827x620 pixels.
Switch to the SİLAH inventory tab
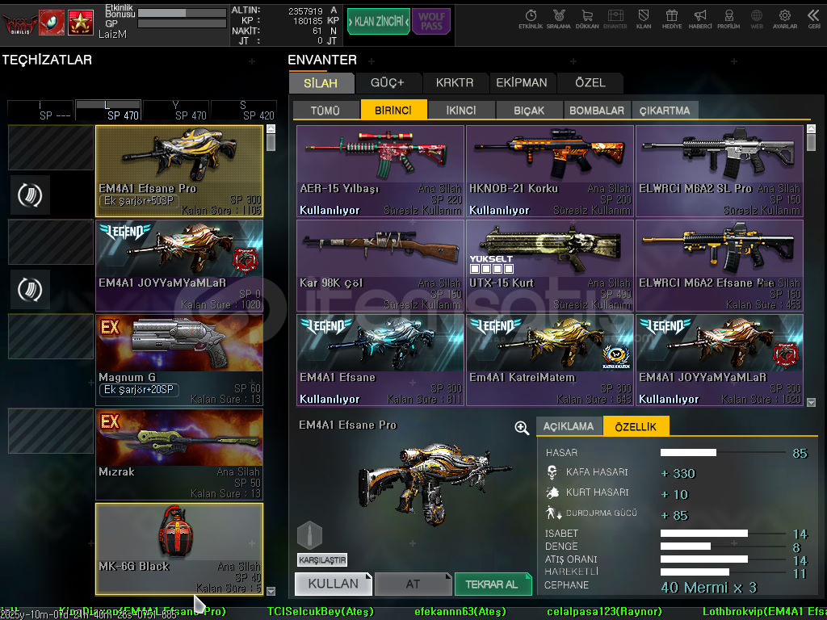(321, 83)
